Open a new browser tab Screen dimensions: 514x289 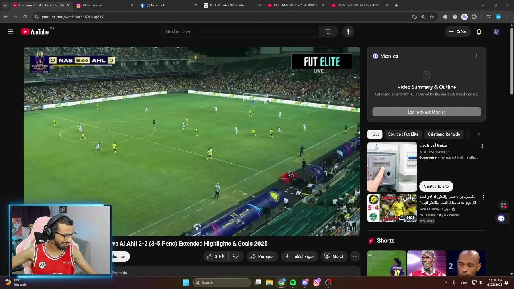[x=396, y=5]
